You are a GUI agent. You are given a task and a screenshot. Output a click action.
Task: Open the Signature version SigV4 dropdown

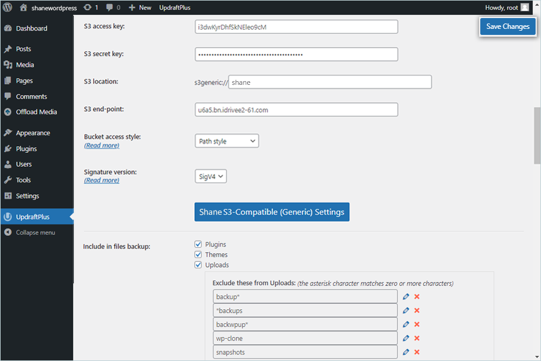(211, 176)
